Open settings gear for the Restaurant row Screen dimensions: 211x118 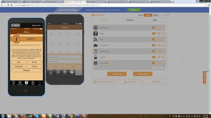(x=159, y=28)
